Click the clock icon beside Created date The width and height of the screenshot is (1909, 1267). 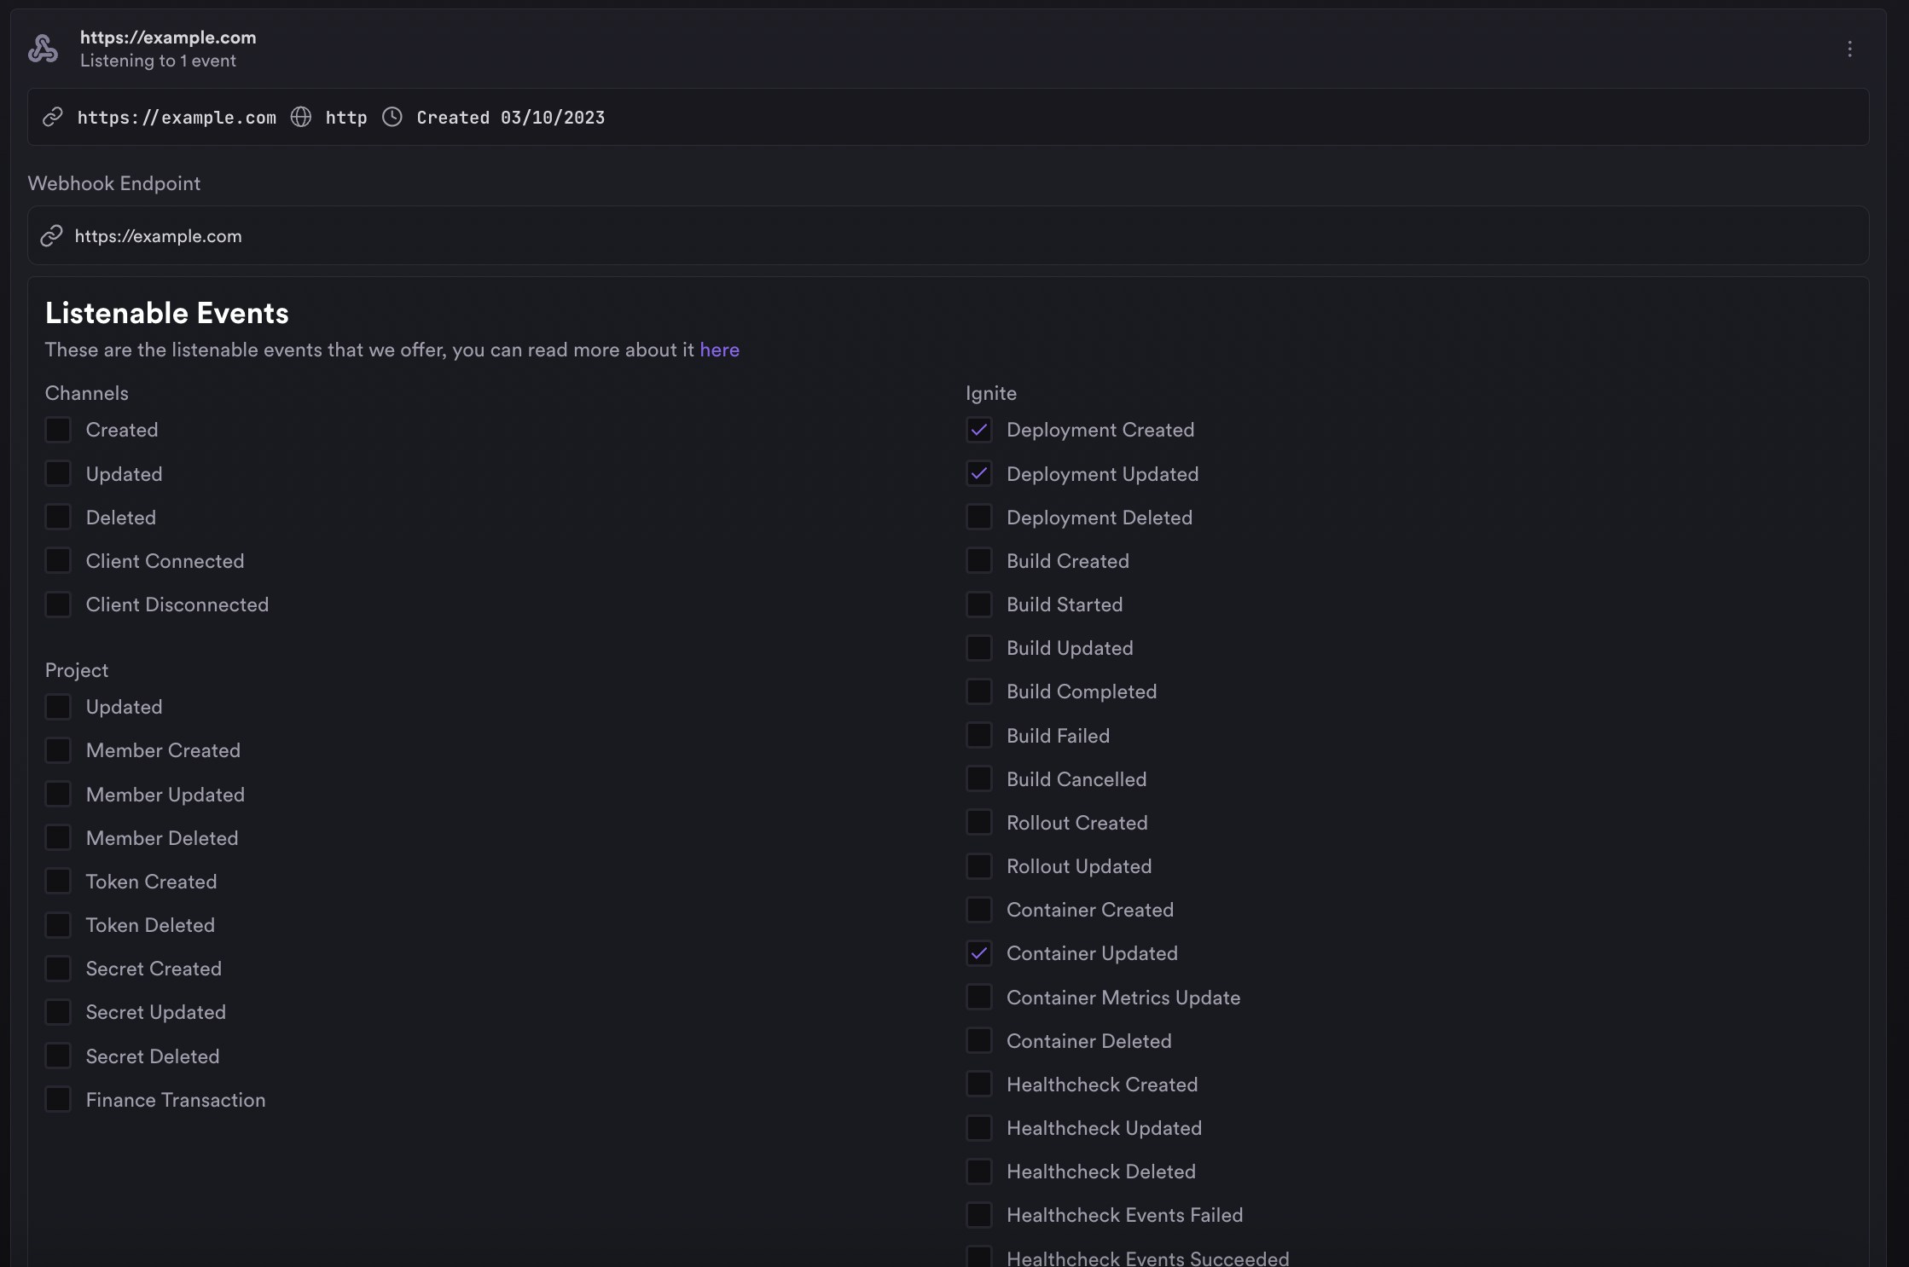tap(392, 117)
